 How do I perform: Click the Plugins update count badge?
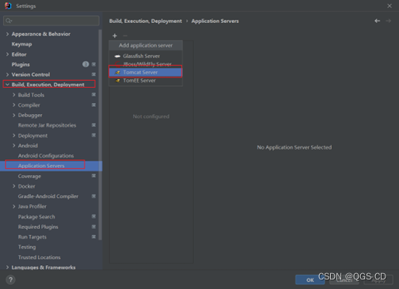coord(85,64)
